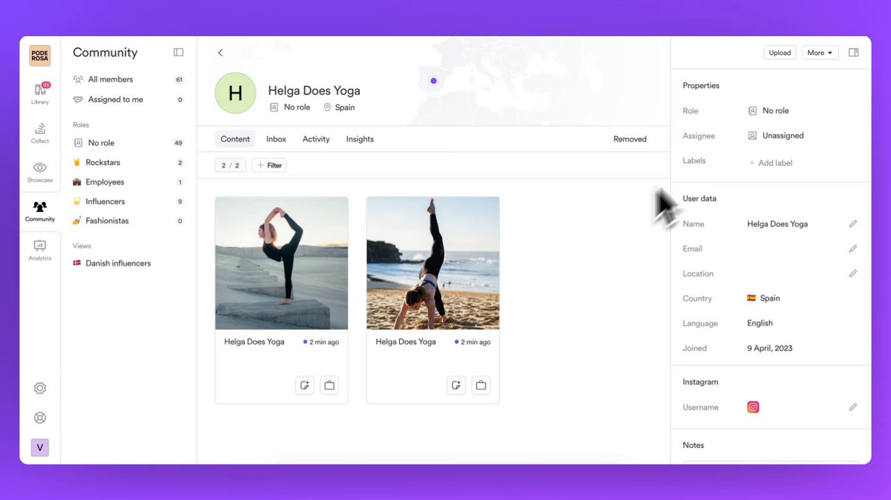Select the Rockstars role
The image size is (891, 500).
click(x=128, y=162)
